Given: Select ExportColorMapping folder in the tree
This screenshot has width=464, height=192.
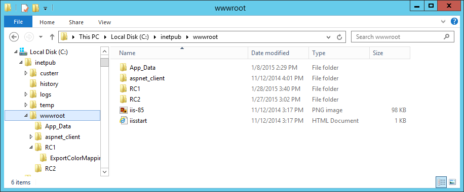Looking at the screenshot, I should pyautogui.click(x=75, y=158).
